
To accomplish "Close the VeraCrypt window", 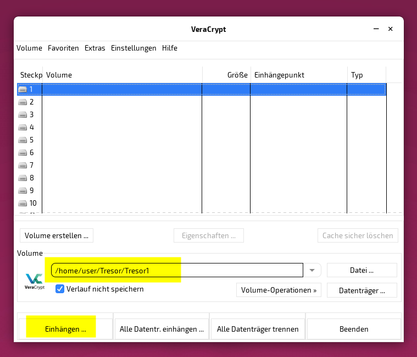I will (391, 29).
